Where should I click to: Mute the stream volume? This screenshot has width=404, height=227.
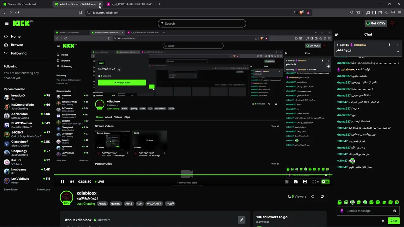point(72,182)
